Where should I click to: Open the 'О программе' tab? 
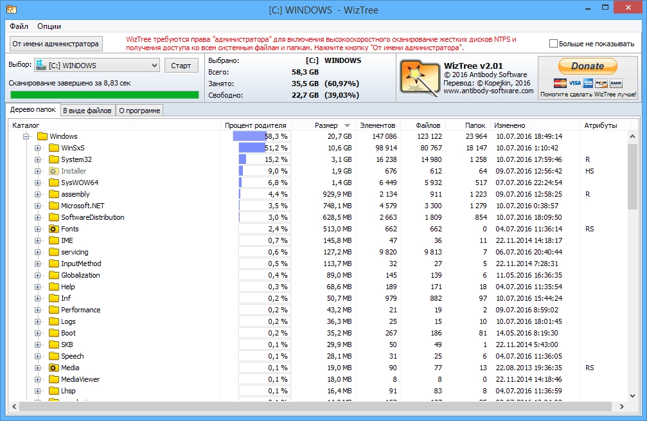(139, 110)
